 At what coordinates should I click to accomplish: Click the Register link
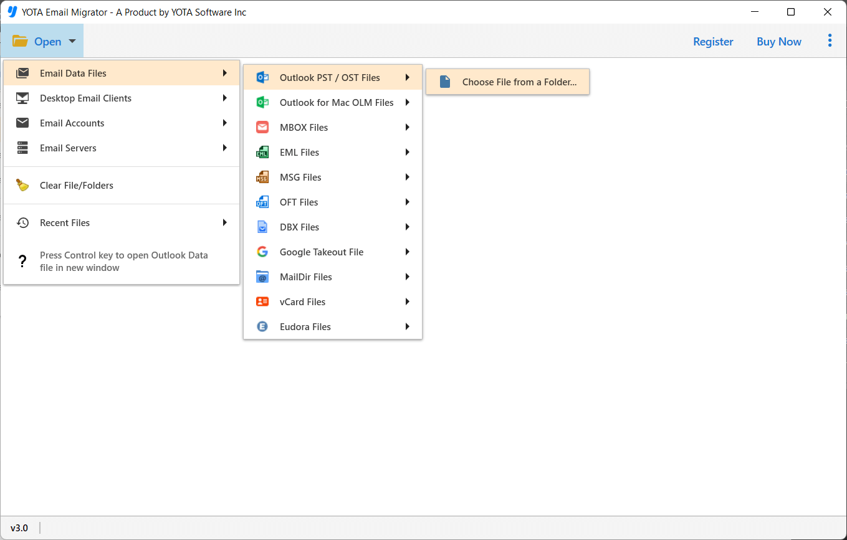[x=713, y=41]
